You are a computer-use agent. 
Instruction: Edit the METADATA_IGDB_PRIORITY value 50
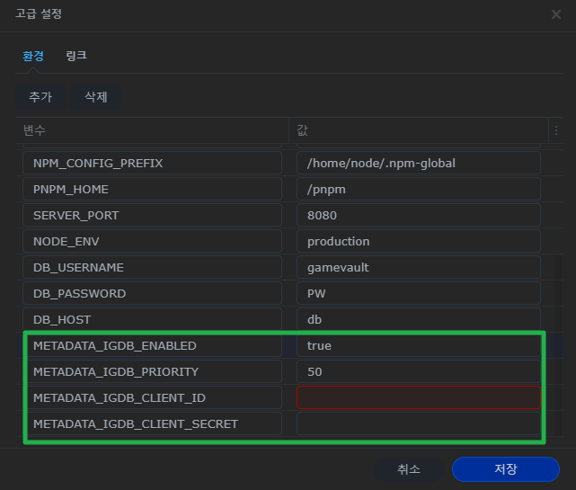[x=418, y=371]
